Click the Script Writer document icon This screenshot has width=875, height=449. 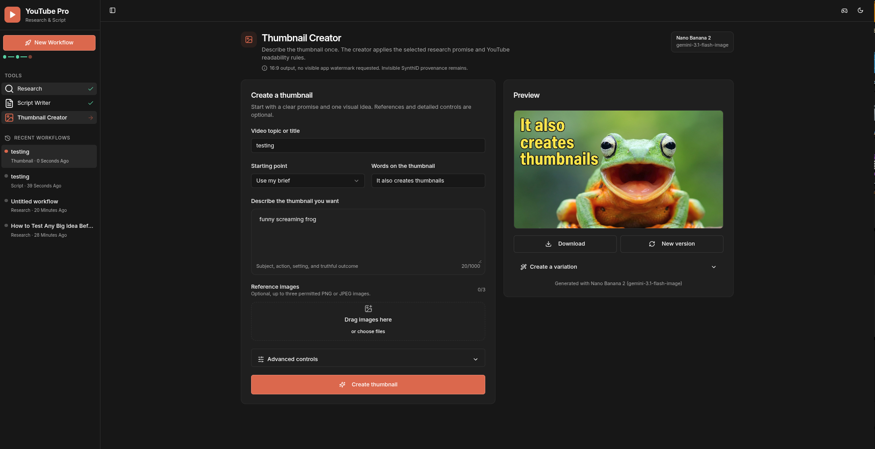pyautogui.click(x=9, y=103)
